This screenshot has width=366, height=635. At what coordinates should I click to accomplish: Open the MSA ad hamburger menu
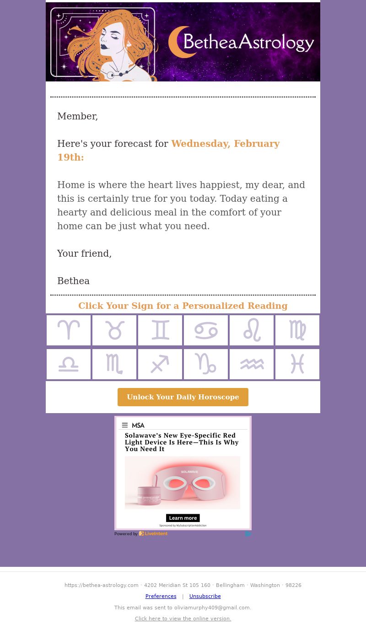coord(125,425)
